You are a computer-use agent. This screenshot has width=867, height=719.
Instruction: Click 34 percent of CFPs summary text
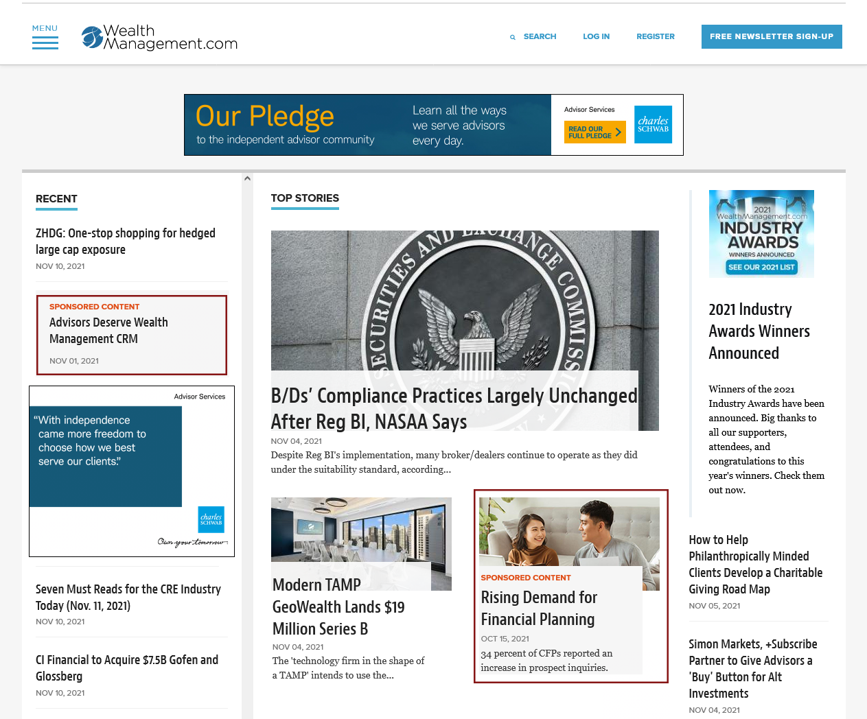(546, 661)
